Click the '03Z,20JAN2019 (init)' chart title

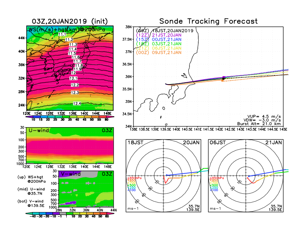70,21
